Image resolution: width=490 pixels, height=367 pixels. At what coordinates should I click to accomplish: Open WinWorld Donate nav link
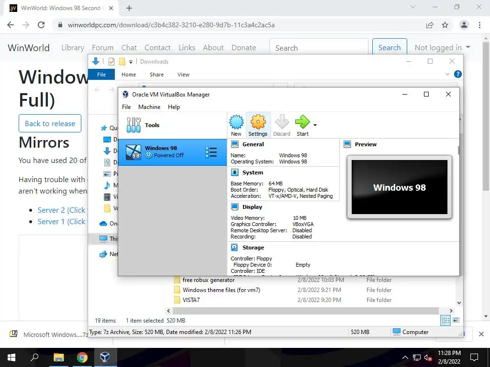(244, 47)
